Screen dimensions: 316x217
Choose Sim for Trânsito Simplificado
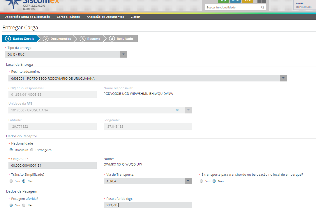pyautogui.click(x=11, y=181)
